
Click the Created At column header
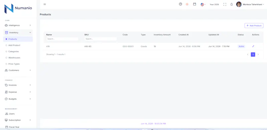pyautogui.click(x=184, y=35)
